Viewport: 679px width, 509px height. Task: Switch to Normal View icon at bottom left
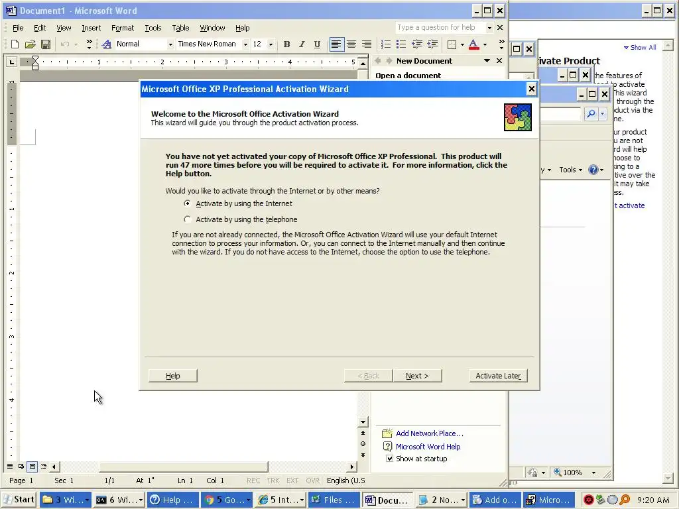(9, 467)
